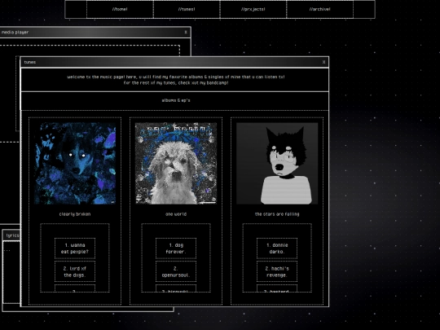The height and width of the screenshot is (330, 440).
Task: Play track 2. hachi's revenge.
Action: tap(277, 271)
